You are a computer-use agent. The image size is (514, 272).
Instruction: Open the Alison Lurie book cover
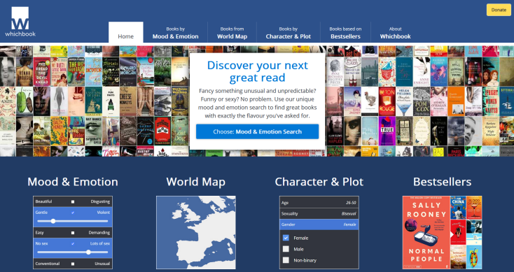(x=438, y=72)
